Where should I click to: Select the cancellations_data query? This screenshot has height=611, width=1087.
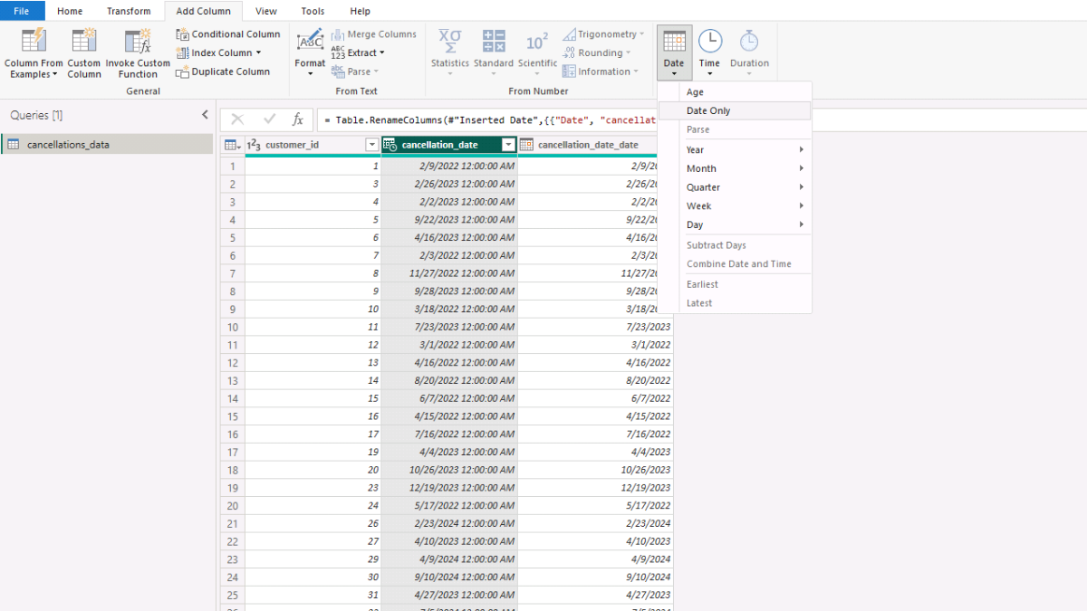point(68,144)
